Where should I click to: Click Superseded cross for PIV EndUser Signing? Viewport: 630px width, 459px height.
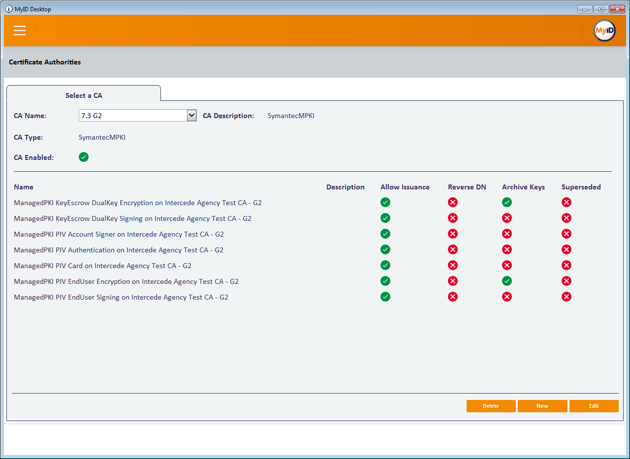click(x=567, y=297)
